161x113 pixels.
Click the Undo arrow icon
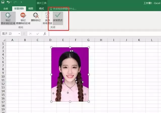click(x=8, y=2)
